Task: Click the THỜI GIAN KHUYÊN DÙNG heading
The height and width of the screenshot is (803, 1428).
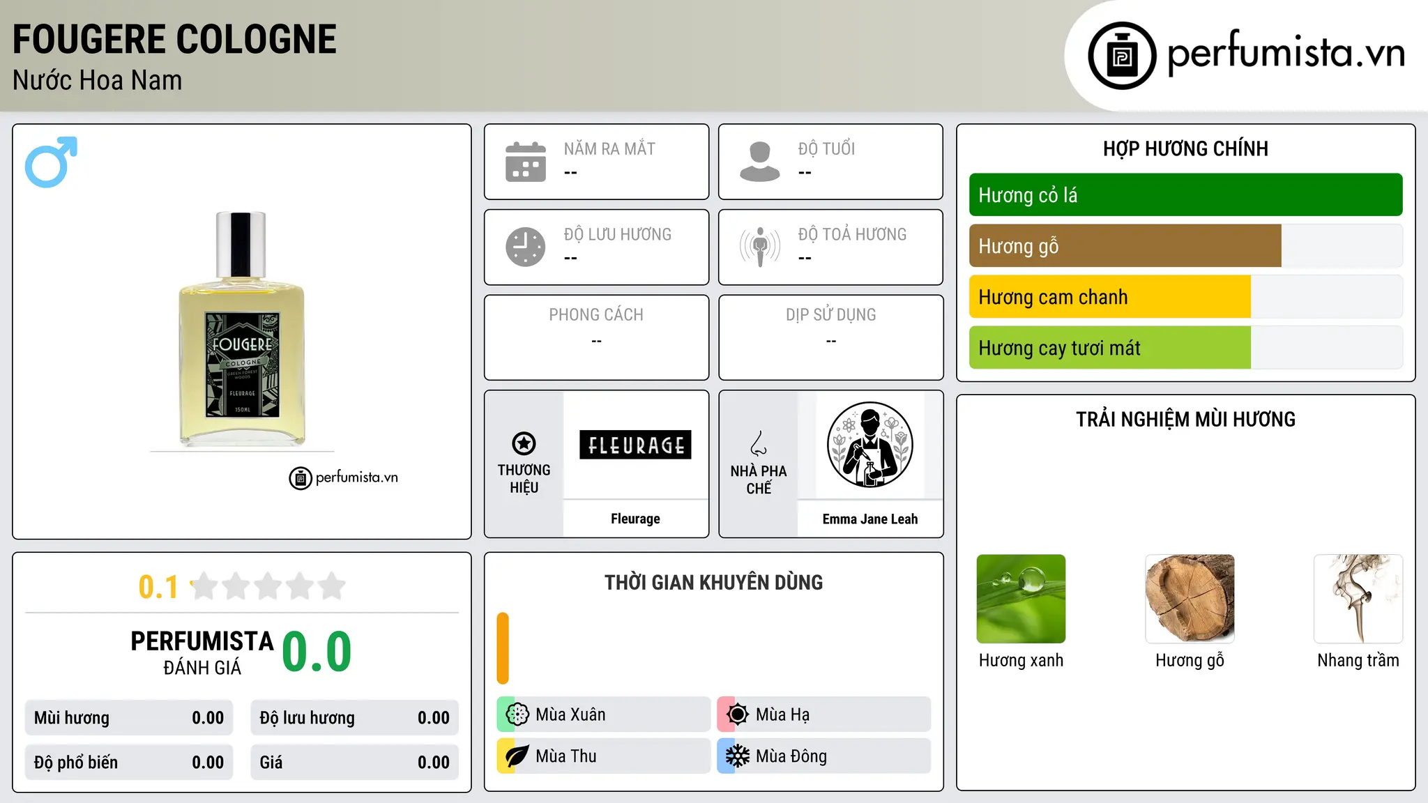Action: [713, 583]
